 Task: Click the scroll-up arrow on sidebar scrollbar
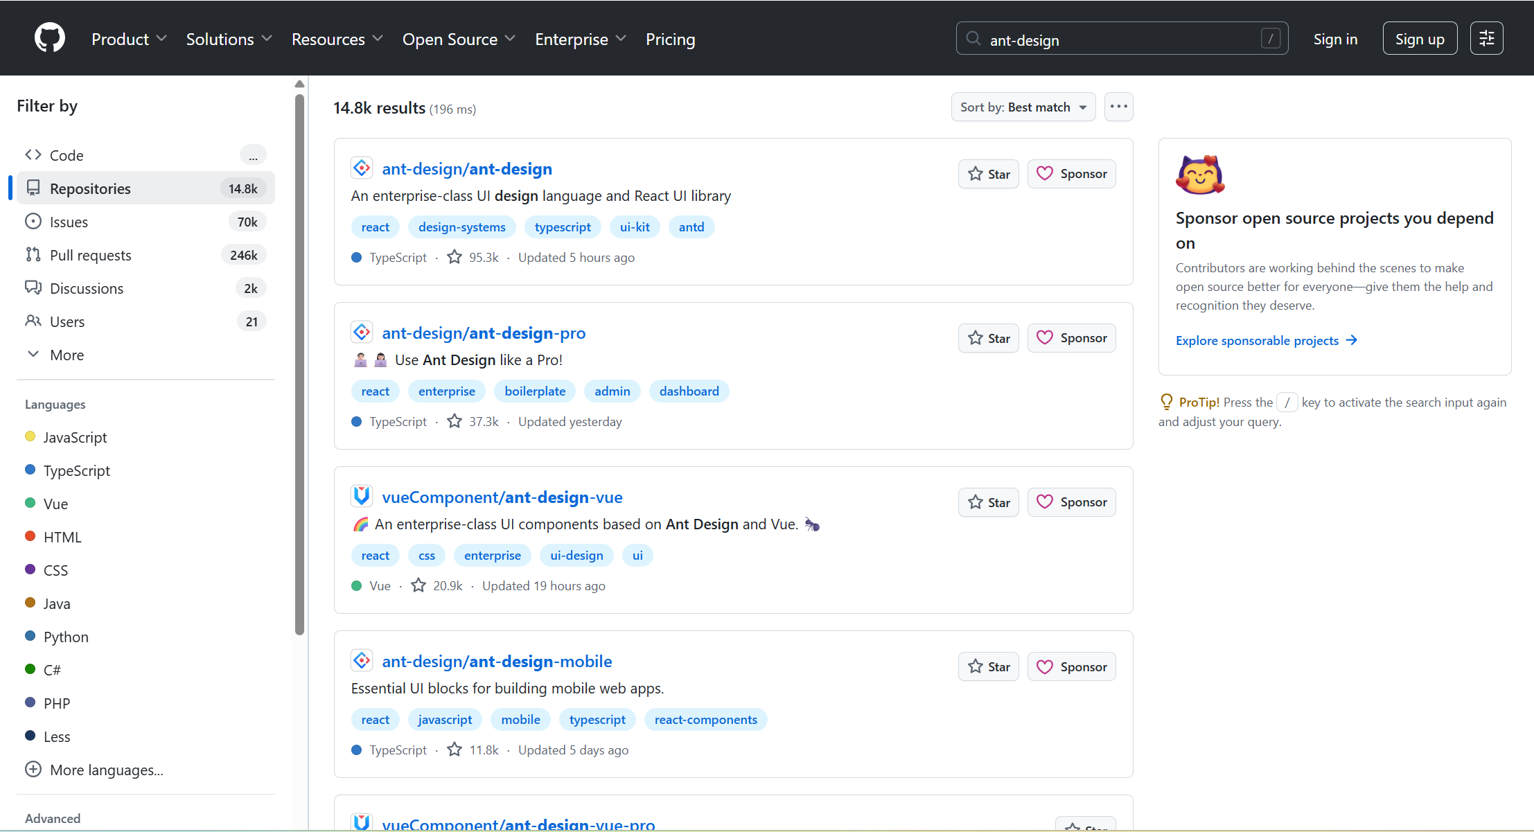[x=299, y=84]
